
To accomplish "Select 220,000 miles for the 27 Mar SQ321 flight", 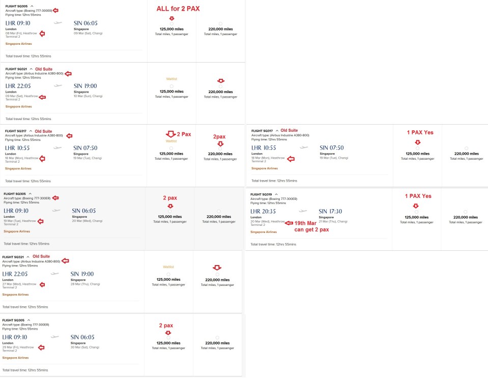I will (x=217, y=274).
